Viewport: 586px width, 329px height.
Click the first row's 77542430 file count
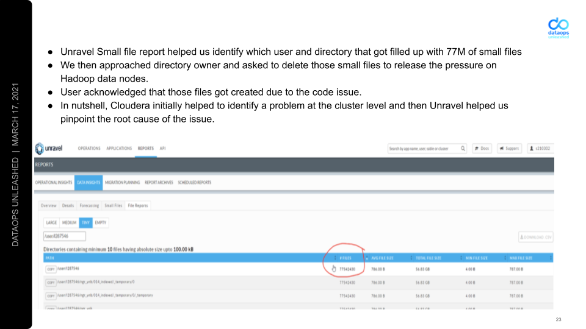point(347,269)
